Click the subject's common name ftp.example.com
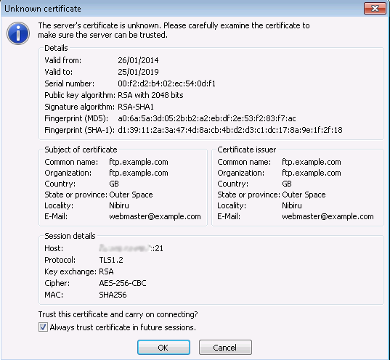Viewport: 390px width, 360px height. point(139,162)
